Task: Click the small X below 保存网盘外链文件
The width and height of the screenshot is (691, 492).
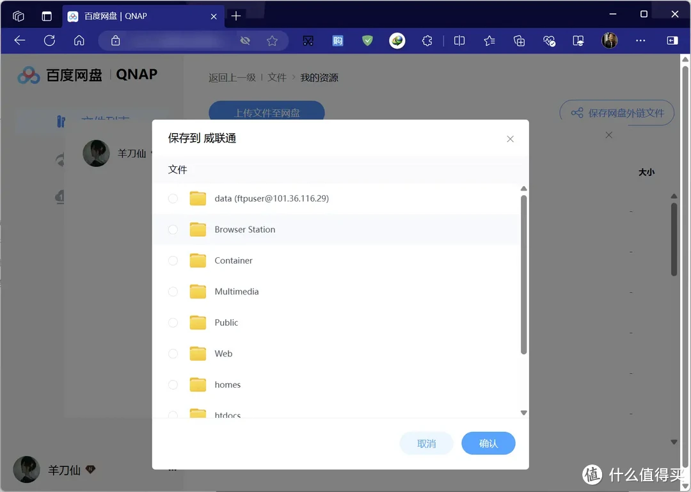Action: coord(608,135)
